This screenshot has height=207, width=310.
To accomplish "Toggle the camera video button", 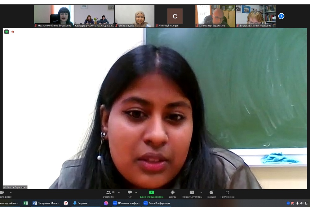I will click(x=2, y=194).
